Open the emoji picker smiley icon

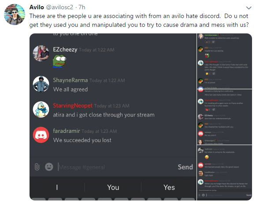coord(49,167)
